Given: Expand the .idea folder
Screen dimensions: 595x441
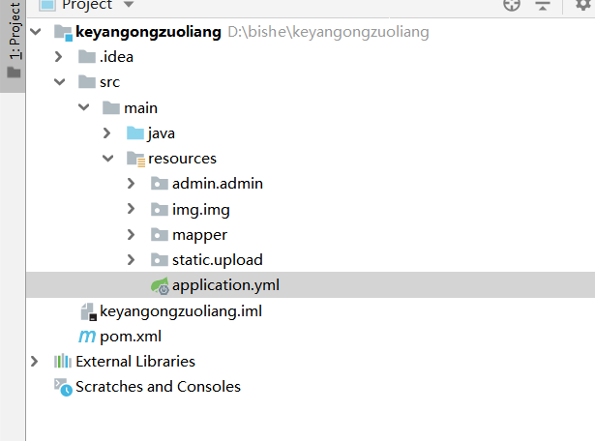Looking at the screenshot, I should pyautogui.click(x=59, y=57).
